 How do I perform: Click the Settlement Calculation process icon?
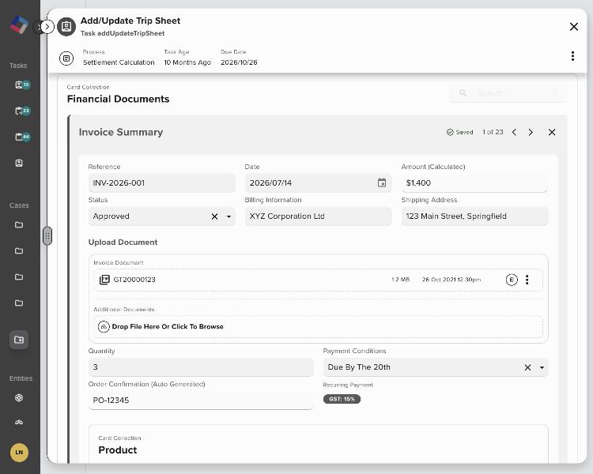click(66, 58)
